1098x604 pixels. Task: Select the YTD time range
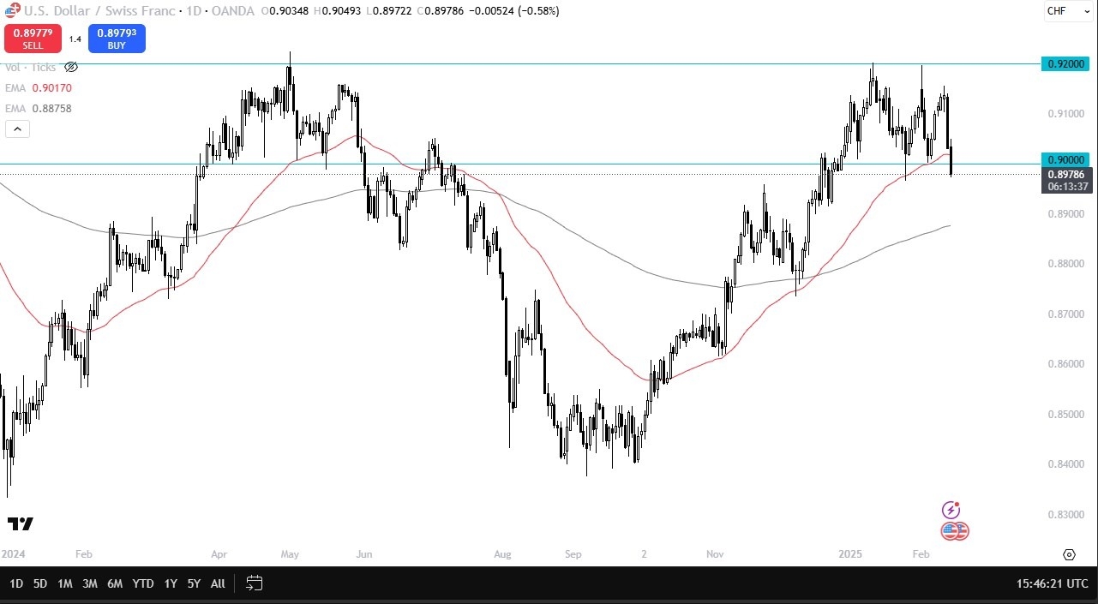tap(143, 583)
